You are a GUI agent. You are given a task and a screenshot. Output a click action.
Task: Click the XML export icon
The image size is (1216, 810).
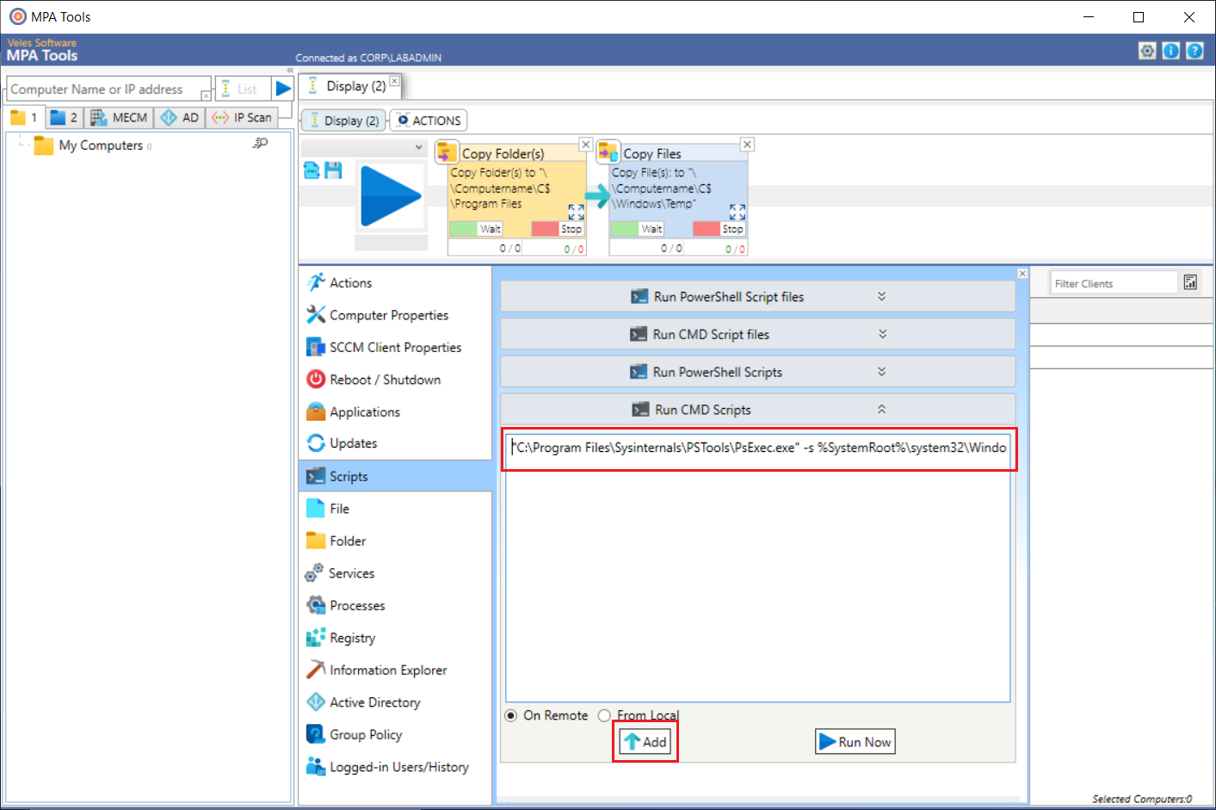(312, 170)
